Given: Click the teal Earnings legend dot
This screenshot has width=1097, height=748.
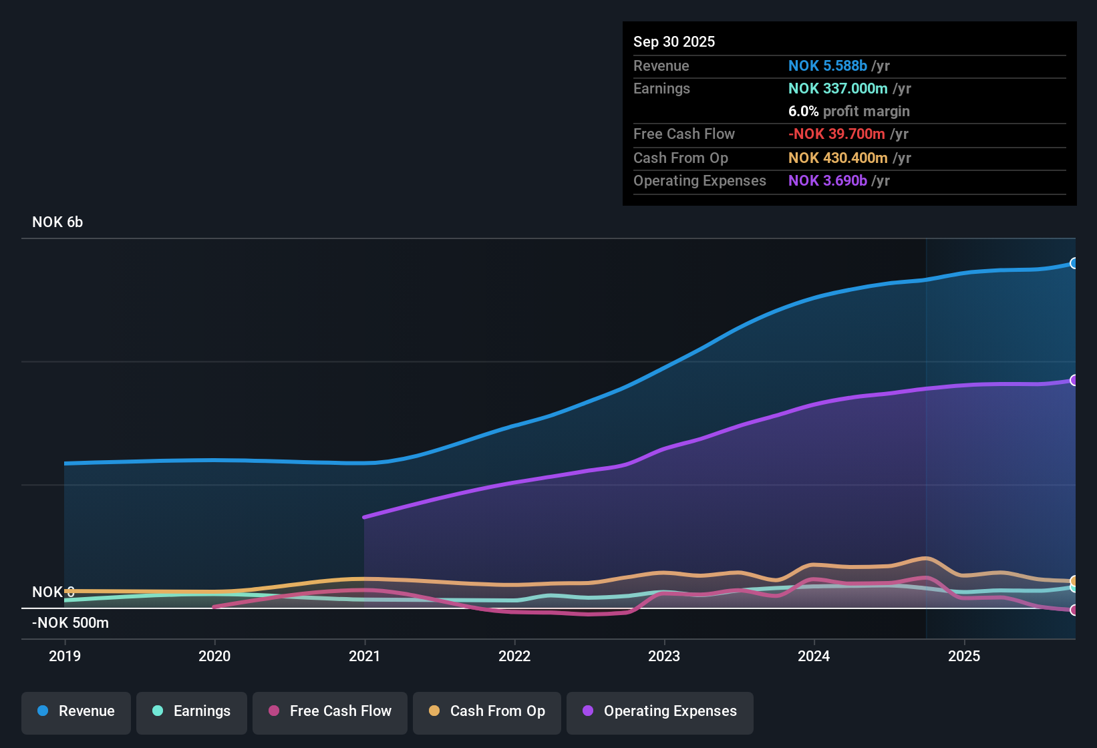Looking at the screenshot, I should point(158,711).
